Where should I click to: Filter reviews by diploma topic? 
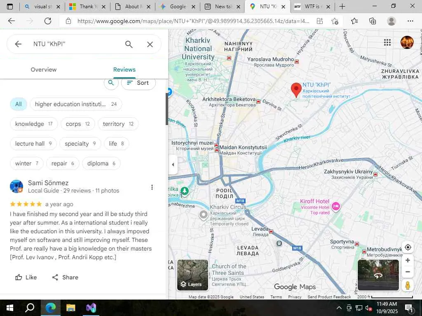pyautogui.click(x=101, y=163)
